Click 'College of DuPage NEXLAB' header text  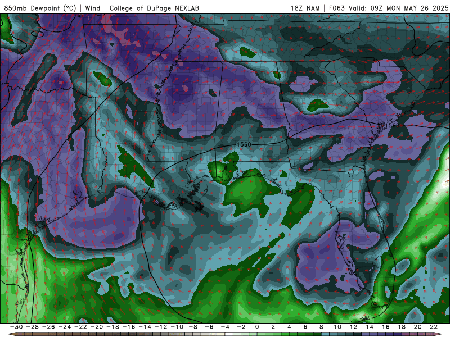coord(154,8)
